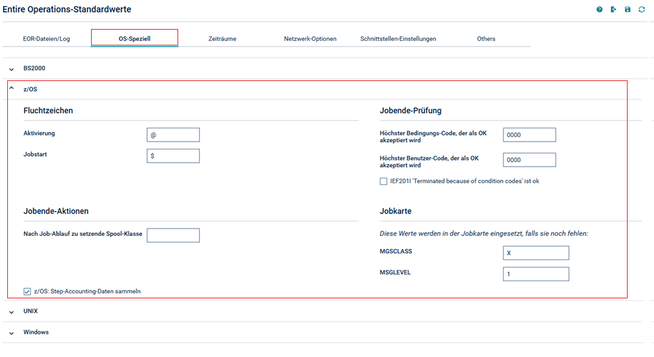654x357 pixels.
Task: Click the Fluchtzeichen heading
Action: point(48,111)
